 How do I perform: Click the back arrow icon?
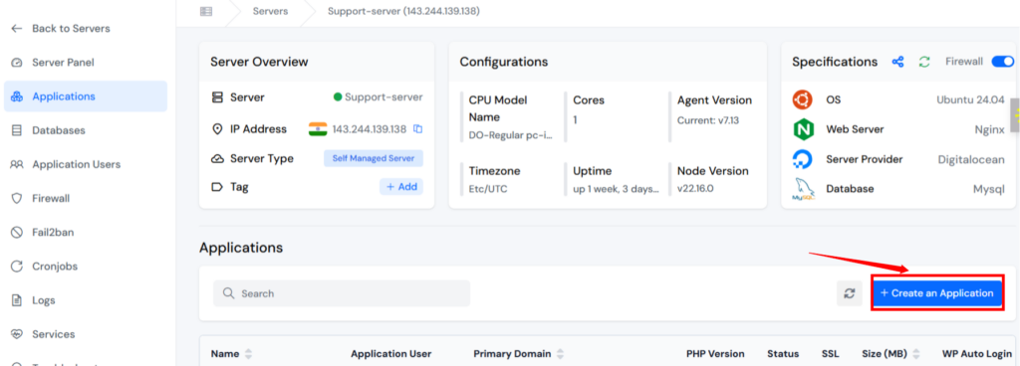coord(17,29)
